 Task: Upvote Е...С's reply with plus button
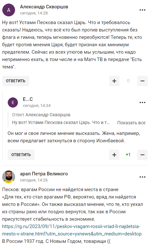pos(114,155)
